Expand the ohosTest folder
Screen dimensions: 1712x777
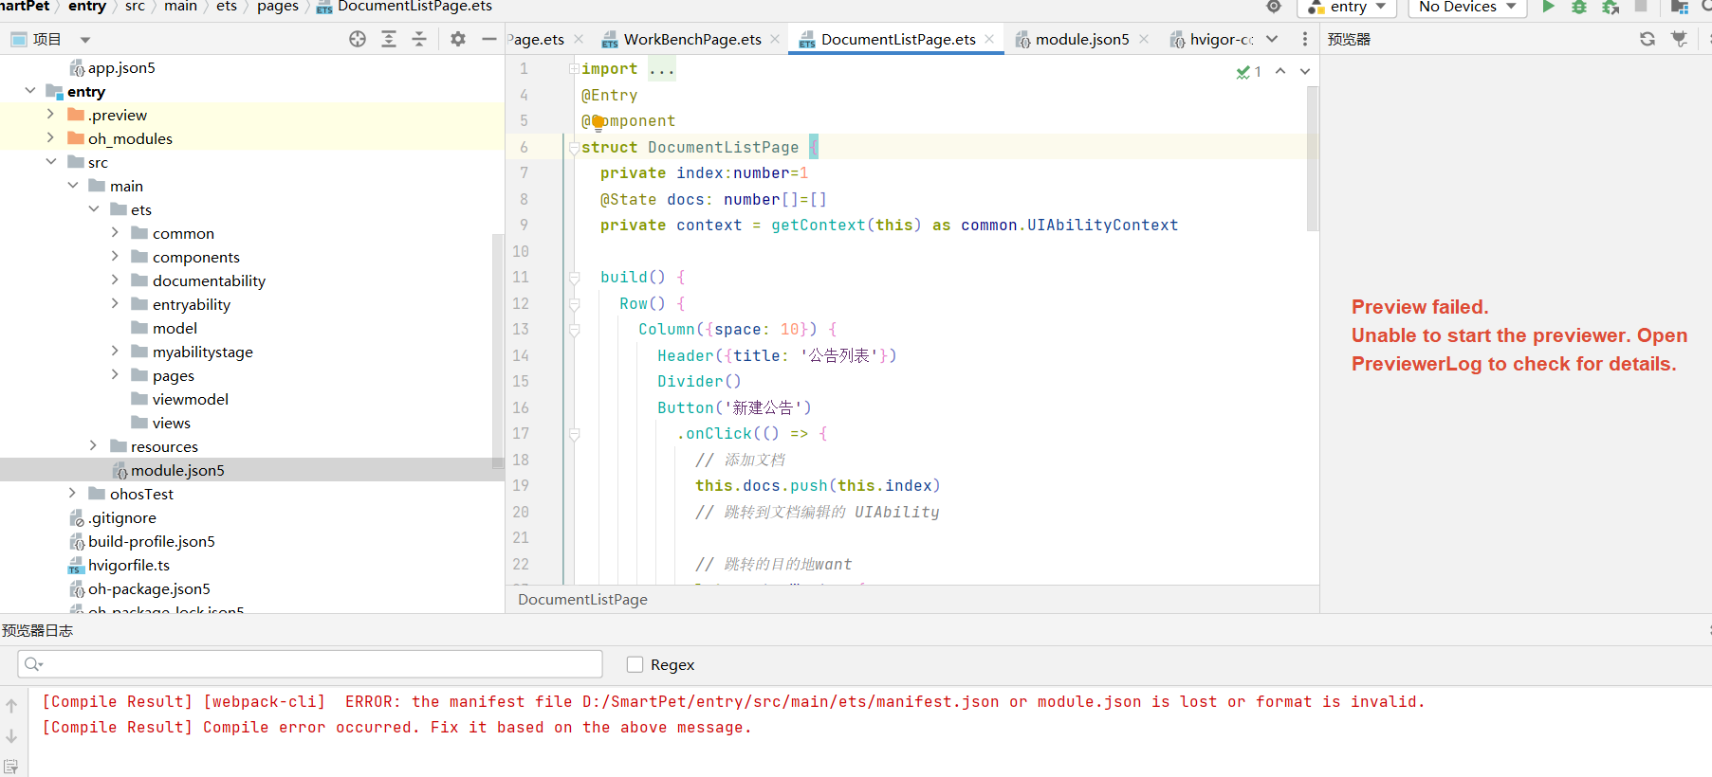[x=72, y=494]
